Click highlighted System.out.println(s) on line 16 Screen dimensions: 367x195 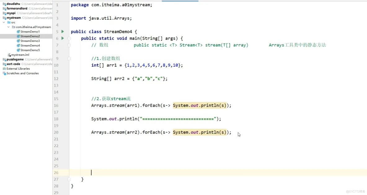click(200, 105)
